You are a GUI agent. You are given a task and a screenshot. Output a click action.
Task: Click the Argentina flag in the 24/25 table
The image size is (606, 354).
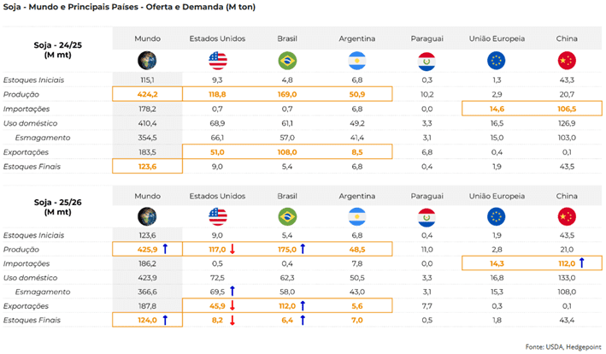(x=357, y=61)
